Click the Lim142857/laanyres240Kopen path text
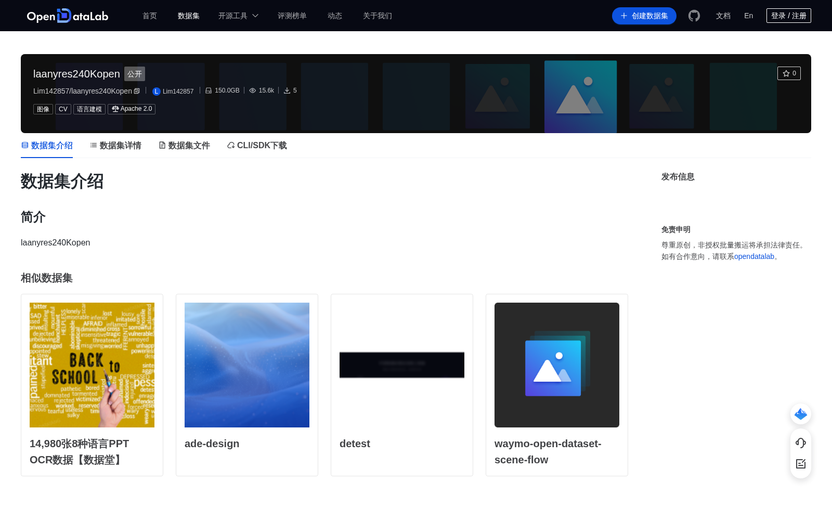 click(83, 91)
